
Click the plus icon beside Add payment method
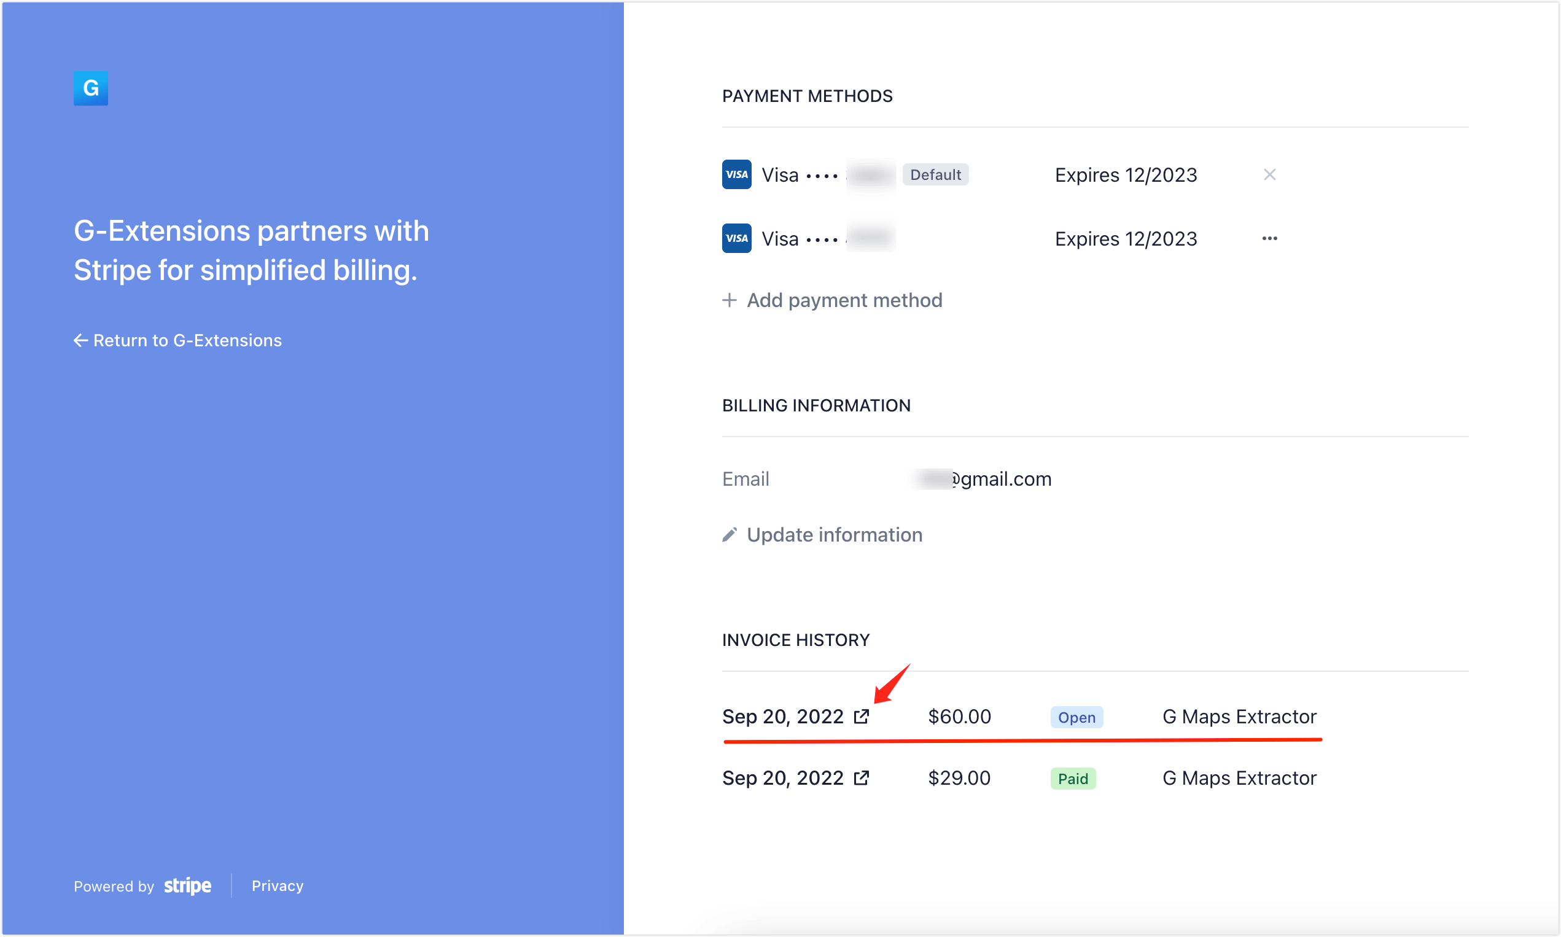730,300
